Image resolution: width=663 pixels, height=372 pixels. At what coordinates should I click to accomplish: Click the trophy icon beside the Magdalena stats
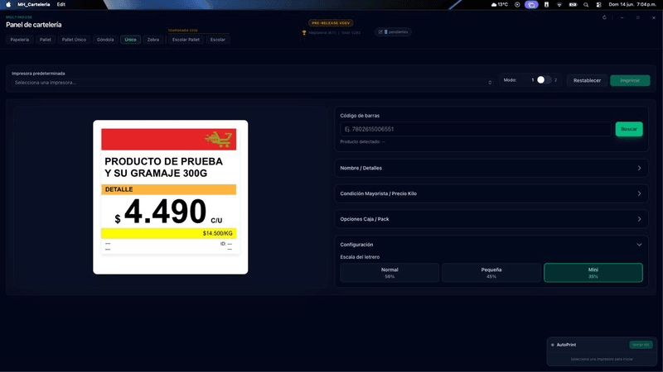coord(303,32)
